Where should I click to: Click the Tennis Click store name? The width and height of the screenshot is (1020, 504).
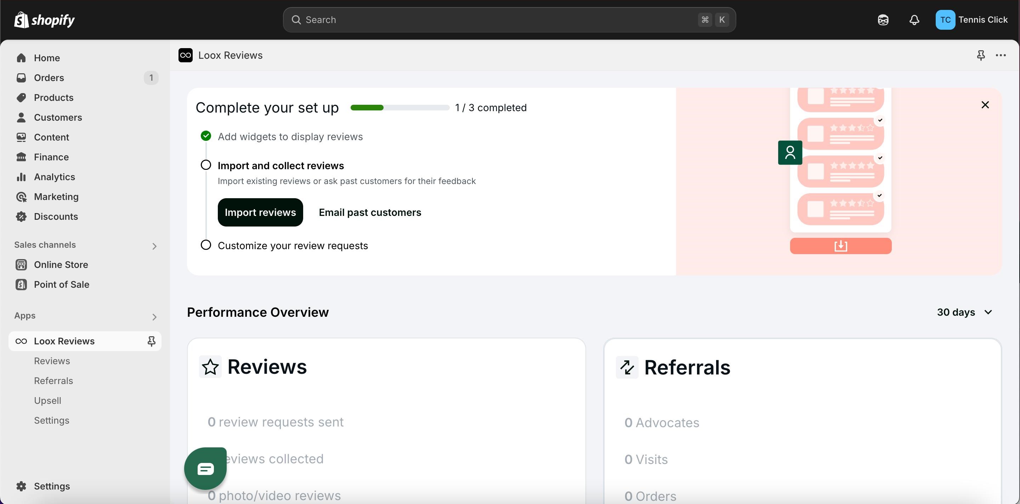[983, 20]
